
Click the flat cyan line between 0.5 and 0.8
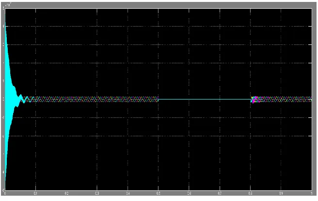[204, 99]
